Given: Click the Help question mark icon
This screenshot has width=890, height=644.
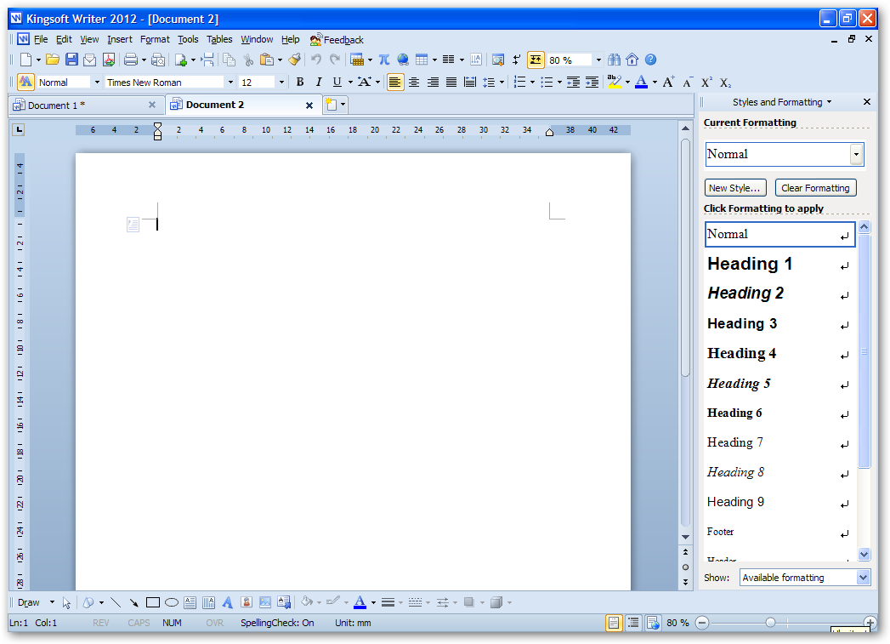Looking at the screenshot, I should pos(651,60).
